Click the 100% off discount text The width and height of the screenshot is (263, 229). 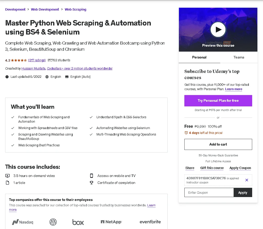point(215,126)
